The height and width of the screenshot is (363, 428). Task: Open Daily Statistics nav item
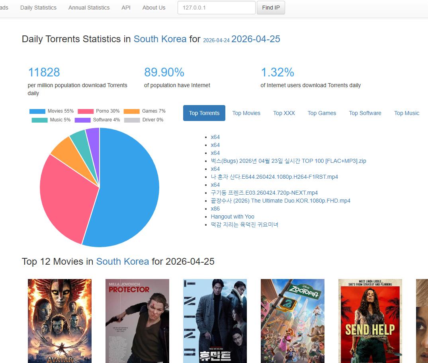(38, 8)
